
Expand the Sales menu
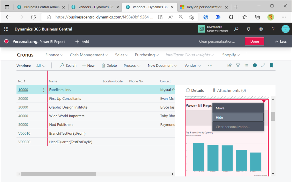pyautogui.click(x=121, y=55)
